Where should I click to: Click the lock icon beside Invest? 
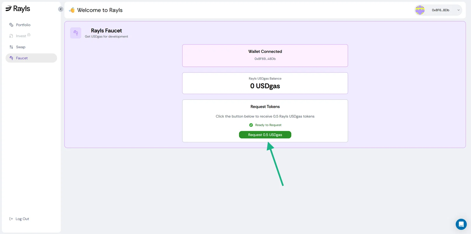point(29,35)
